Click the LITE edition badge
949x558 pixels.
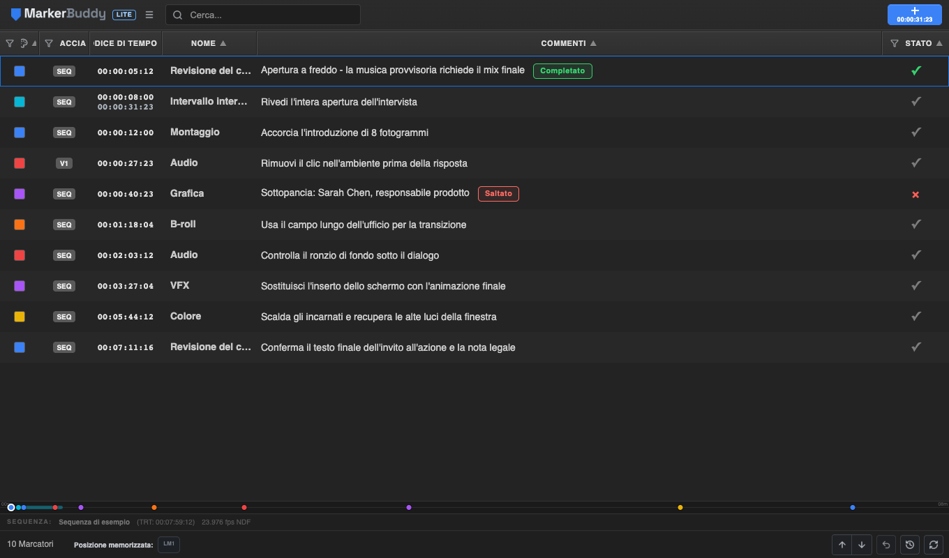coord(124,15)
